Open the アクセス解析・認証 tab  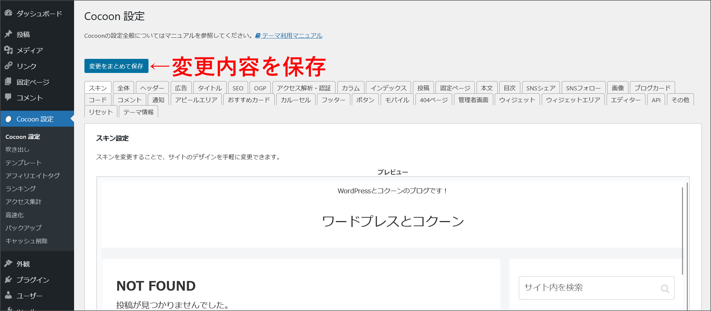click(x=304, y=88)
